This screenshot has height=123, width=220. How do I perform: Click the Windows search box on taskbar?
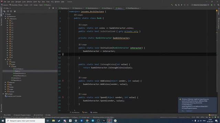pos(25,121)
